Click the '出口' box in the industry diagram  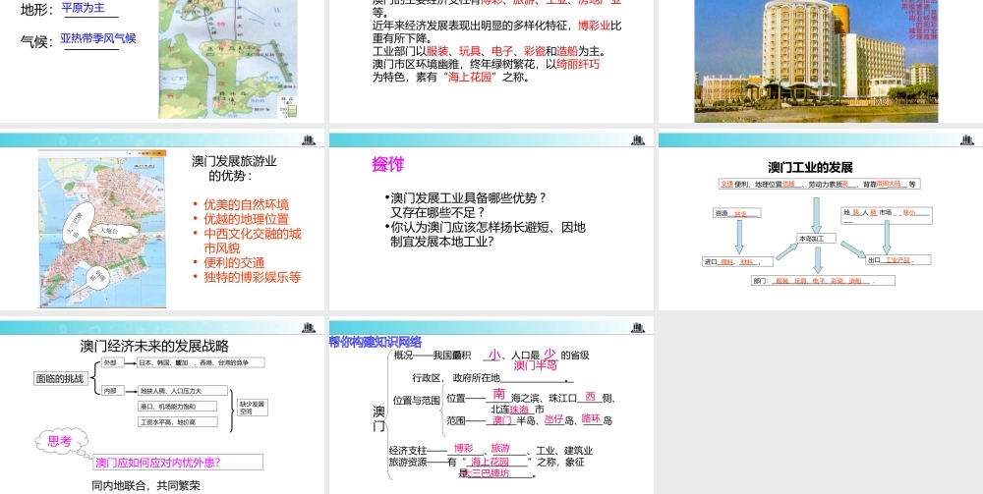[897, 259]
